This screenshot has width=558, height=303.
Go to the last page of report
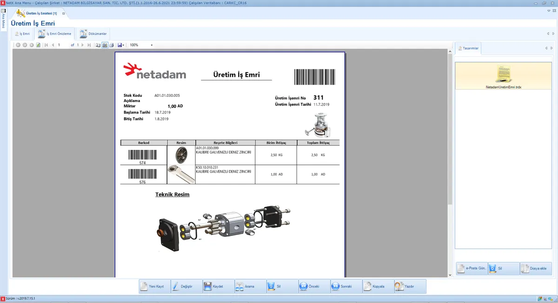(89, 45)
